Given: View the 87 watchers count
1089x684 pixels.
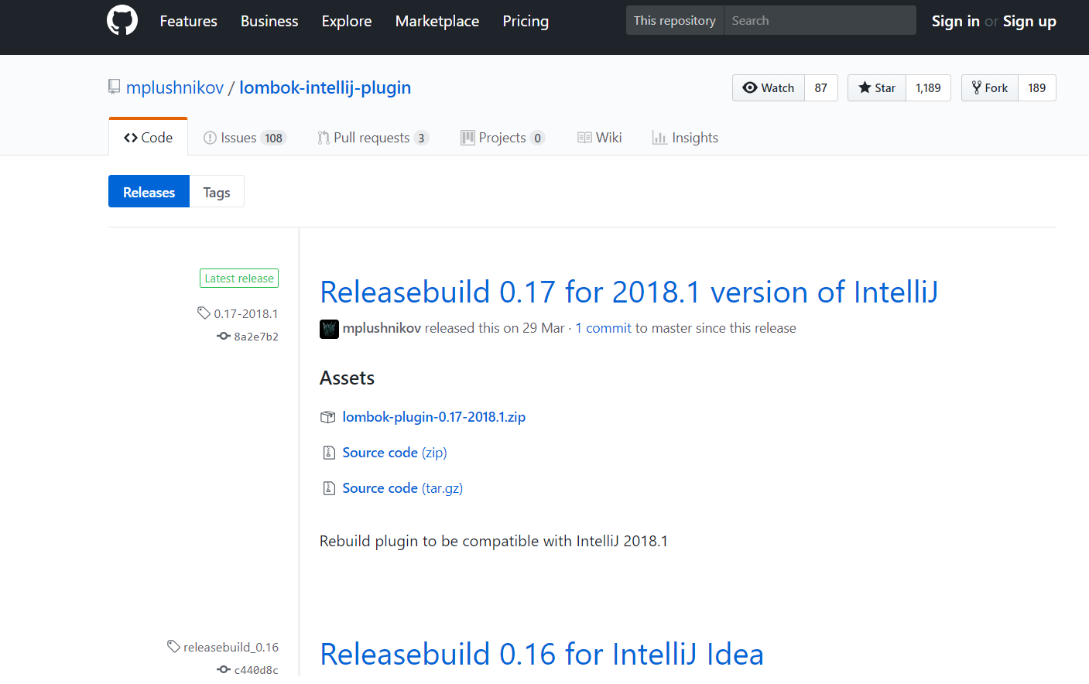Looking at the screenshot, I should point(821,87).
